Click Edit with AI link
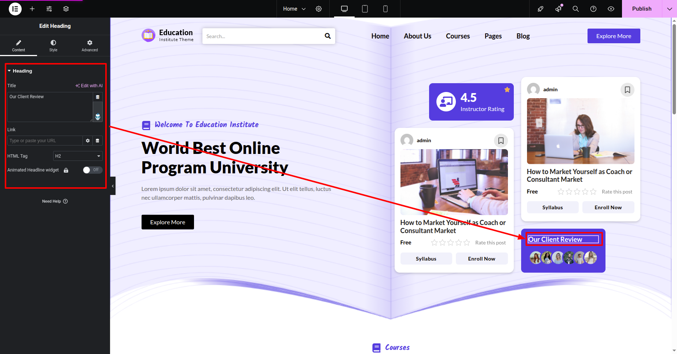This screenshot has height=354, width=677. (89, 86)
